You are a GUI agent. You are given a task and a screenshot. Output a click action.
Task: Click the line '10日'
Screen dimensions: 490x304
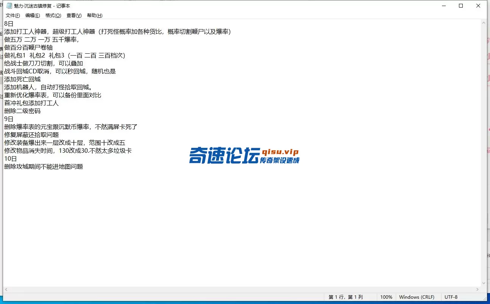10,158
